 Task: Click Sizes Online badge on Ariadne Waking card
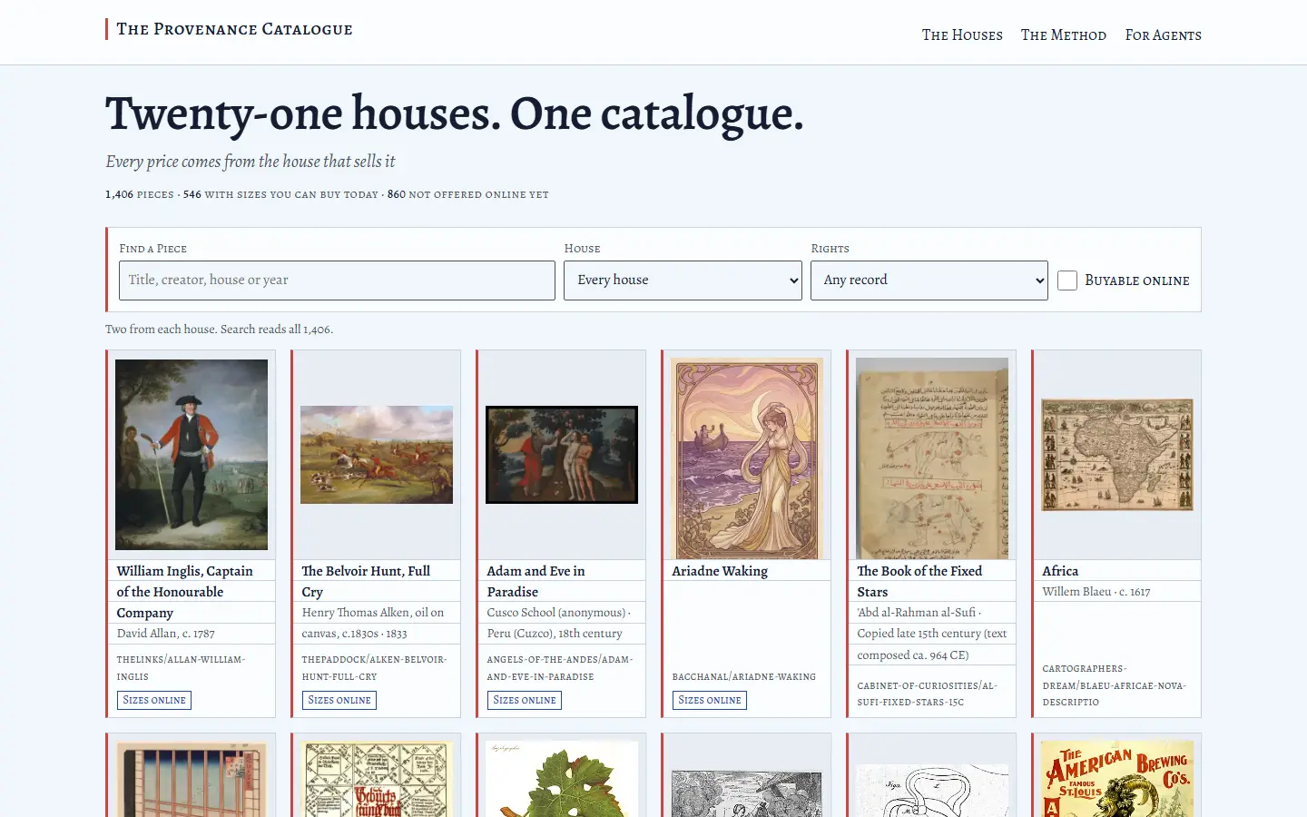pyautogui.click(x=710, y=700)
